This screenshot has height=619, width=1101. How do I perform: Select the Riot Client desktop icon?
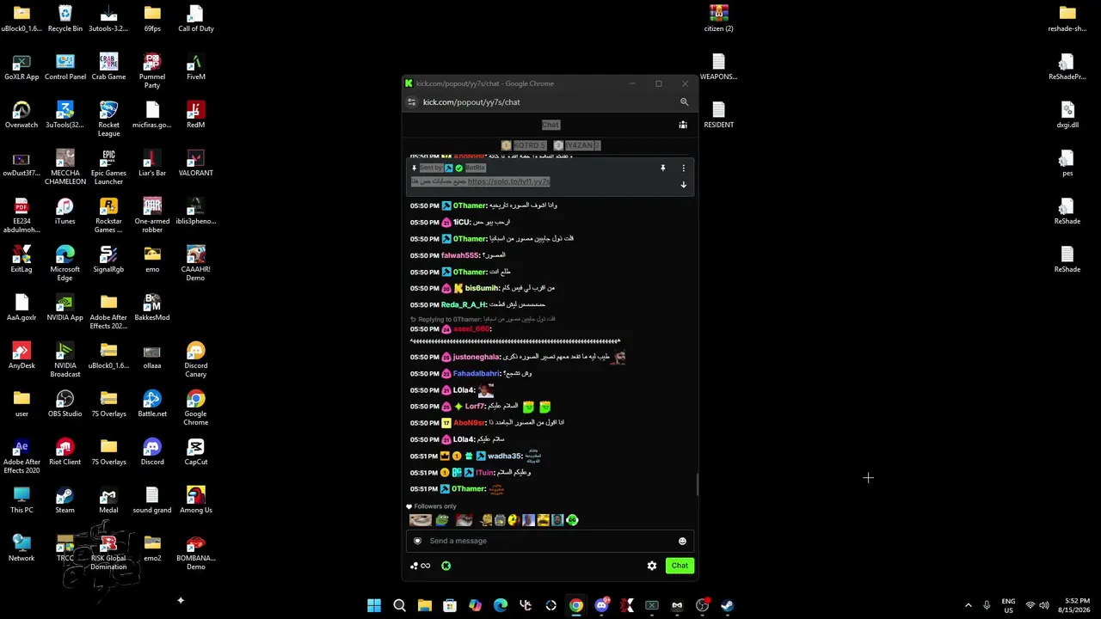click(x=65, y=452)
